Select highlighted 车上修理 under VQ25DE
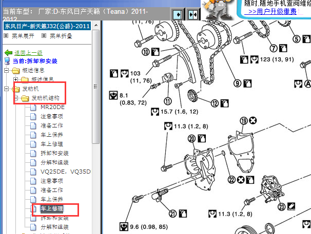The height and width of the screenshot is (234, 311). pos(52,208)
